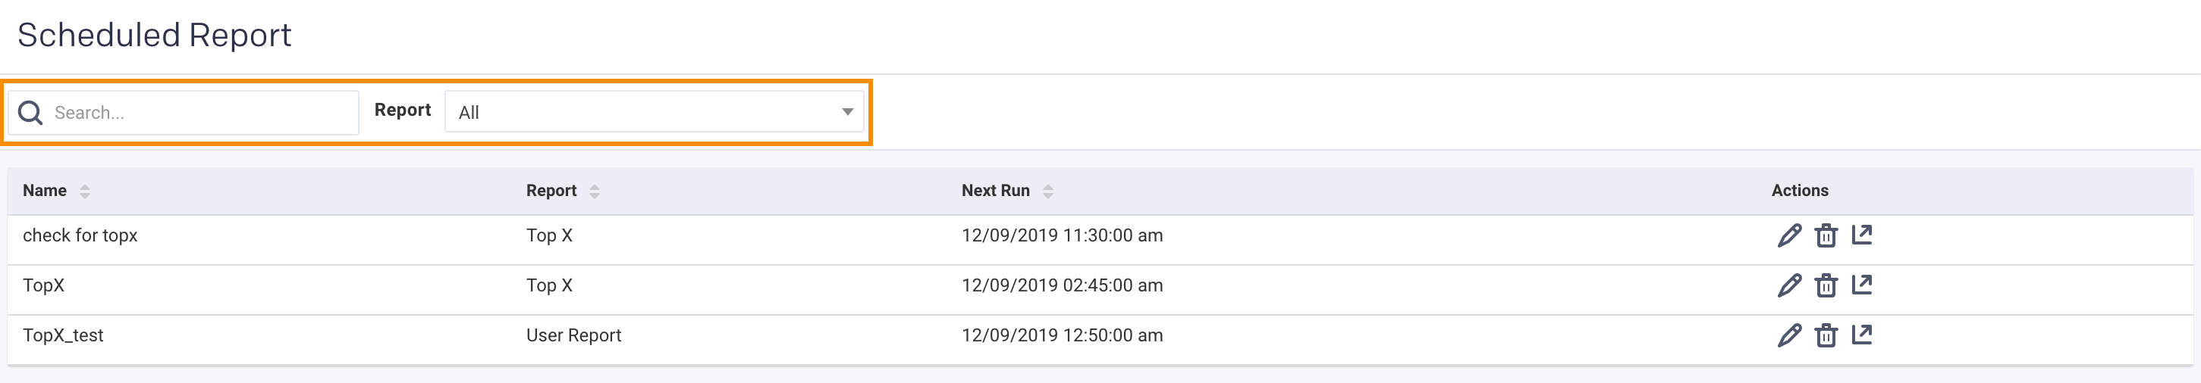2201x383 pixels.
Task: Delete the TopX_test scheduled report
Action: point(1826,335)
